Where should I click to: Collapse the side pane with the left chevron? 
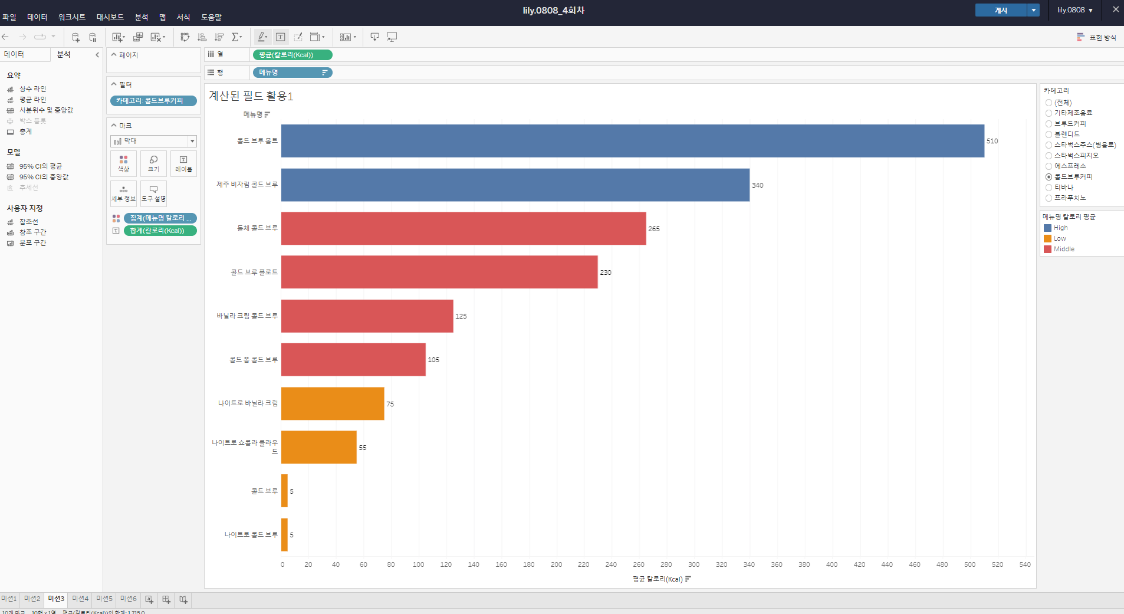[x=97, y=55]
